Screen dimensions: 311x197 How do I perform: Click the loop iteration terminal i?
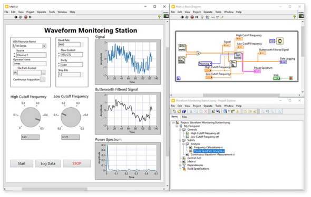179,78
